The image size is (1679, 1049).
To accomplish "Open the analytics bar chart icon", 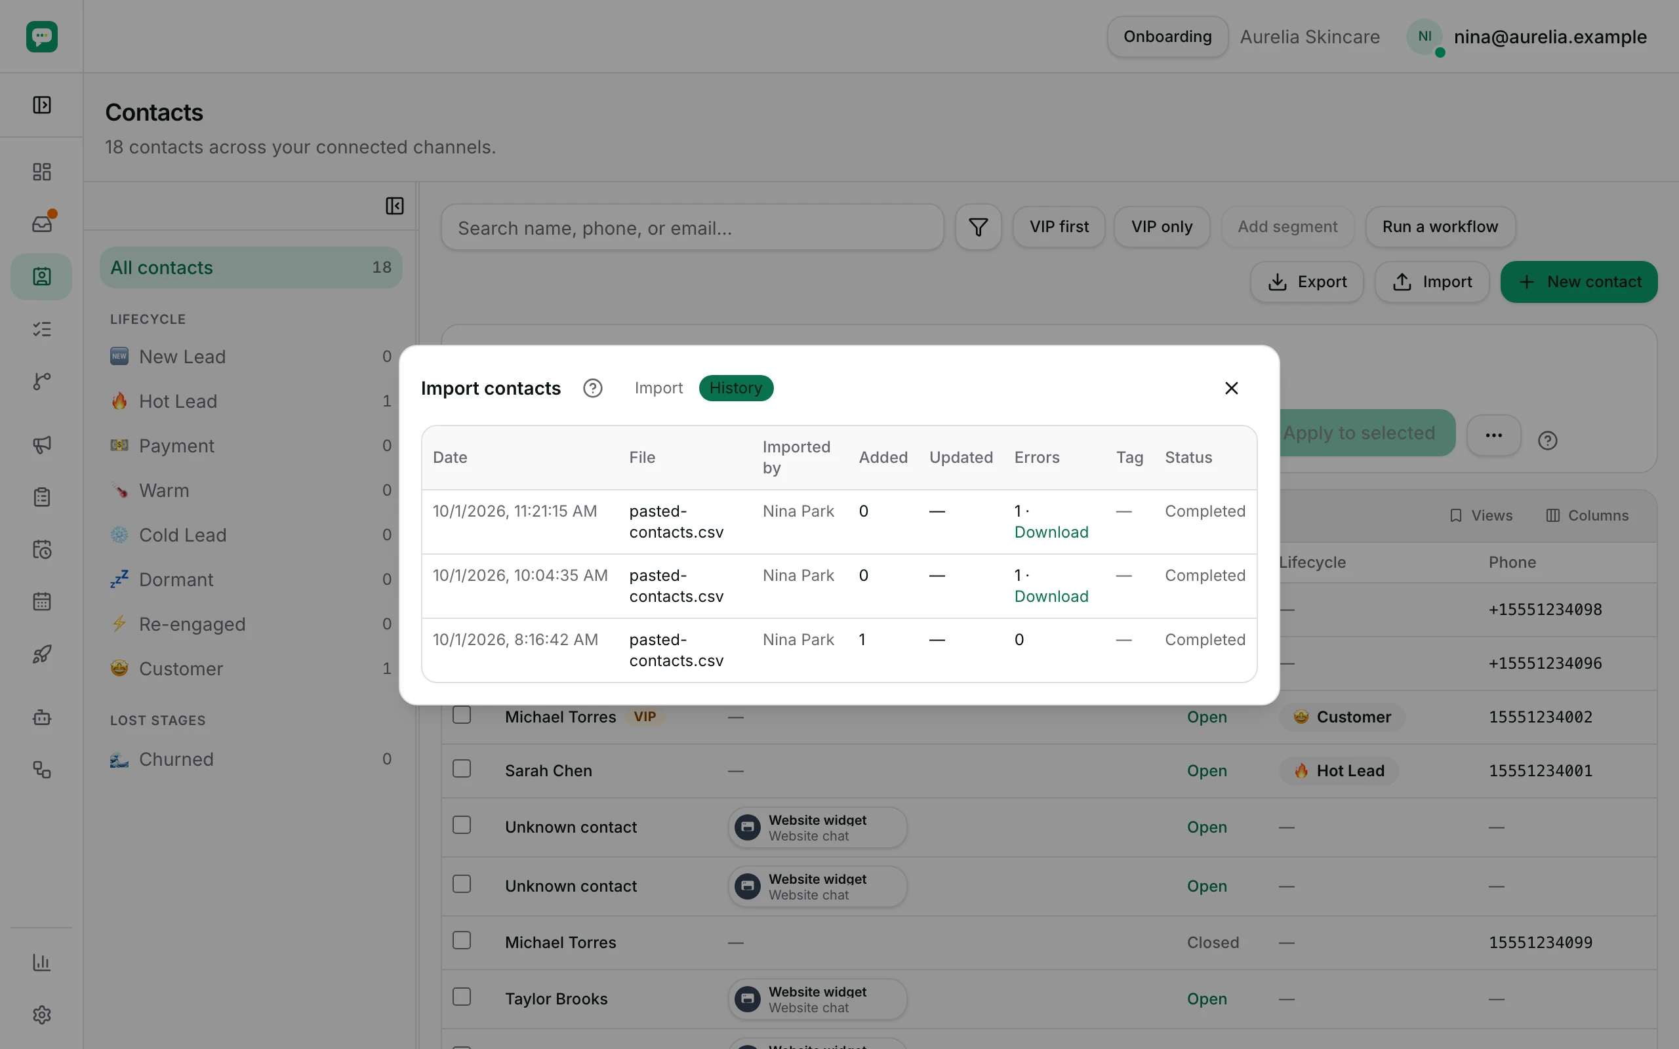I will [41, 962].
